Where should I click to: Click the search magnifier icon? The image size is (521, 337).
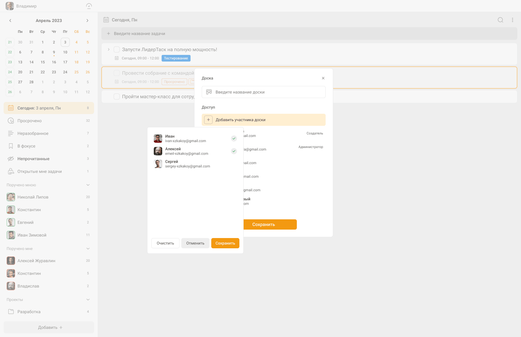pos(500,20)
